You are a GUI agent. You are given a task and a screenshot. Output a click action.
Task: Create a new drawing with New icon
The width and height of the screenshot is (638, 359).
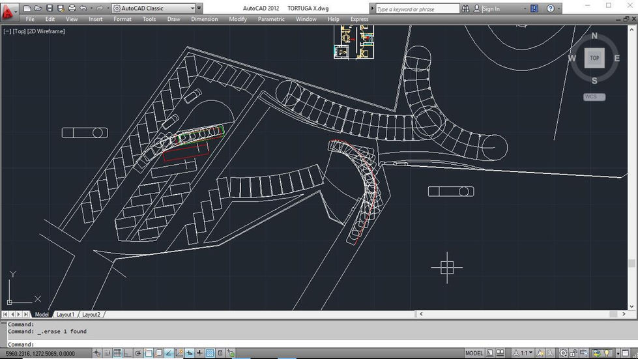(27, 8)
